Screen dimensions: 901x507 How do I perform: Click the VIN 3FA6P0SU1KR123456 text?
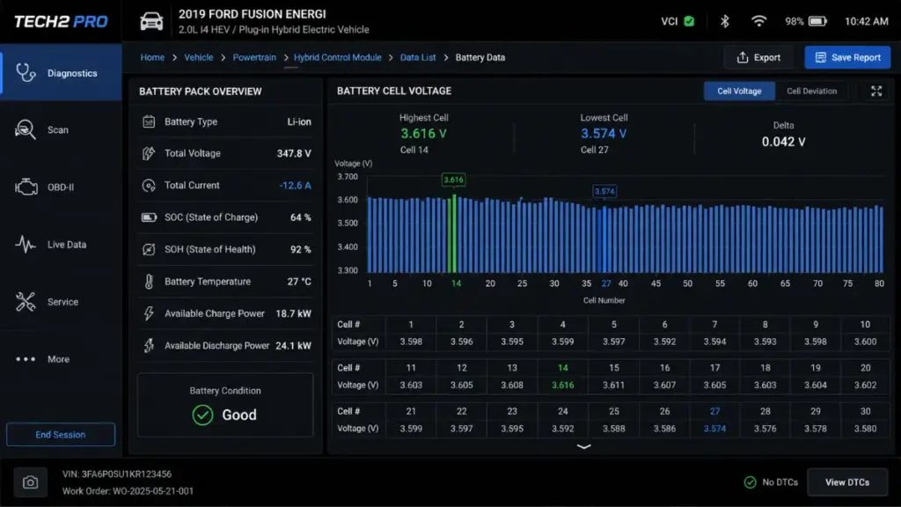tap(117, 474)
